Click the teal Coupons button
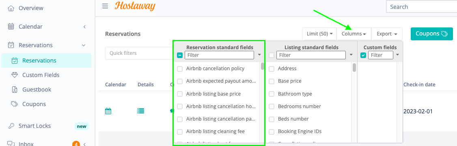 tap(432, 34)
